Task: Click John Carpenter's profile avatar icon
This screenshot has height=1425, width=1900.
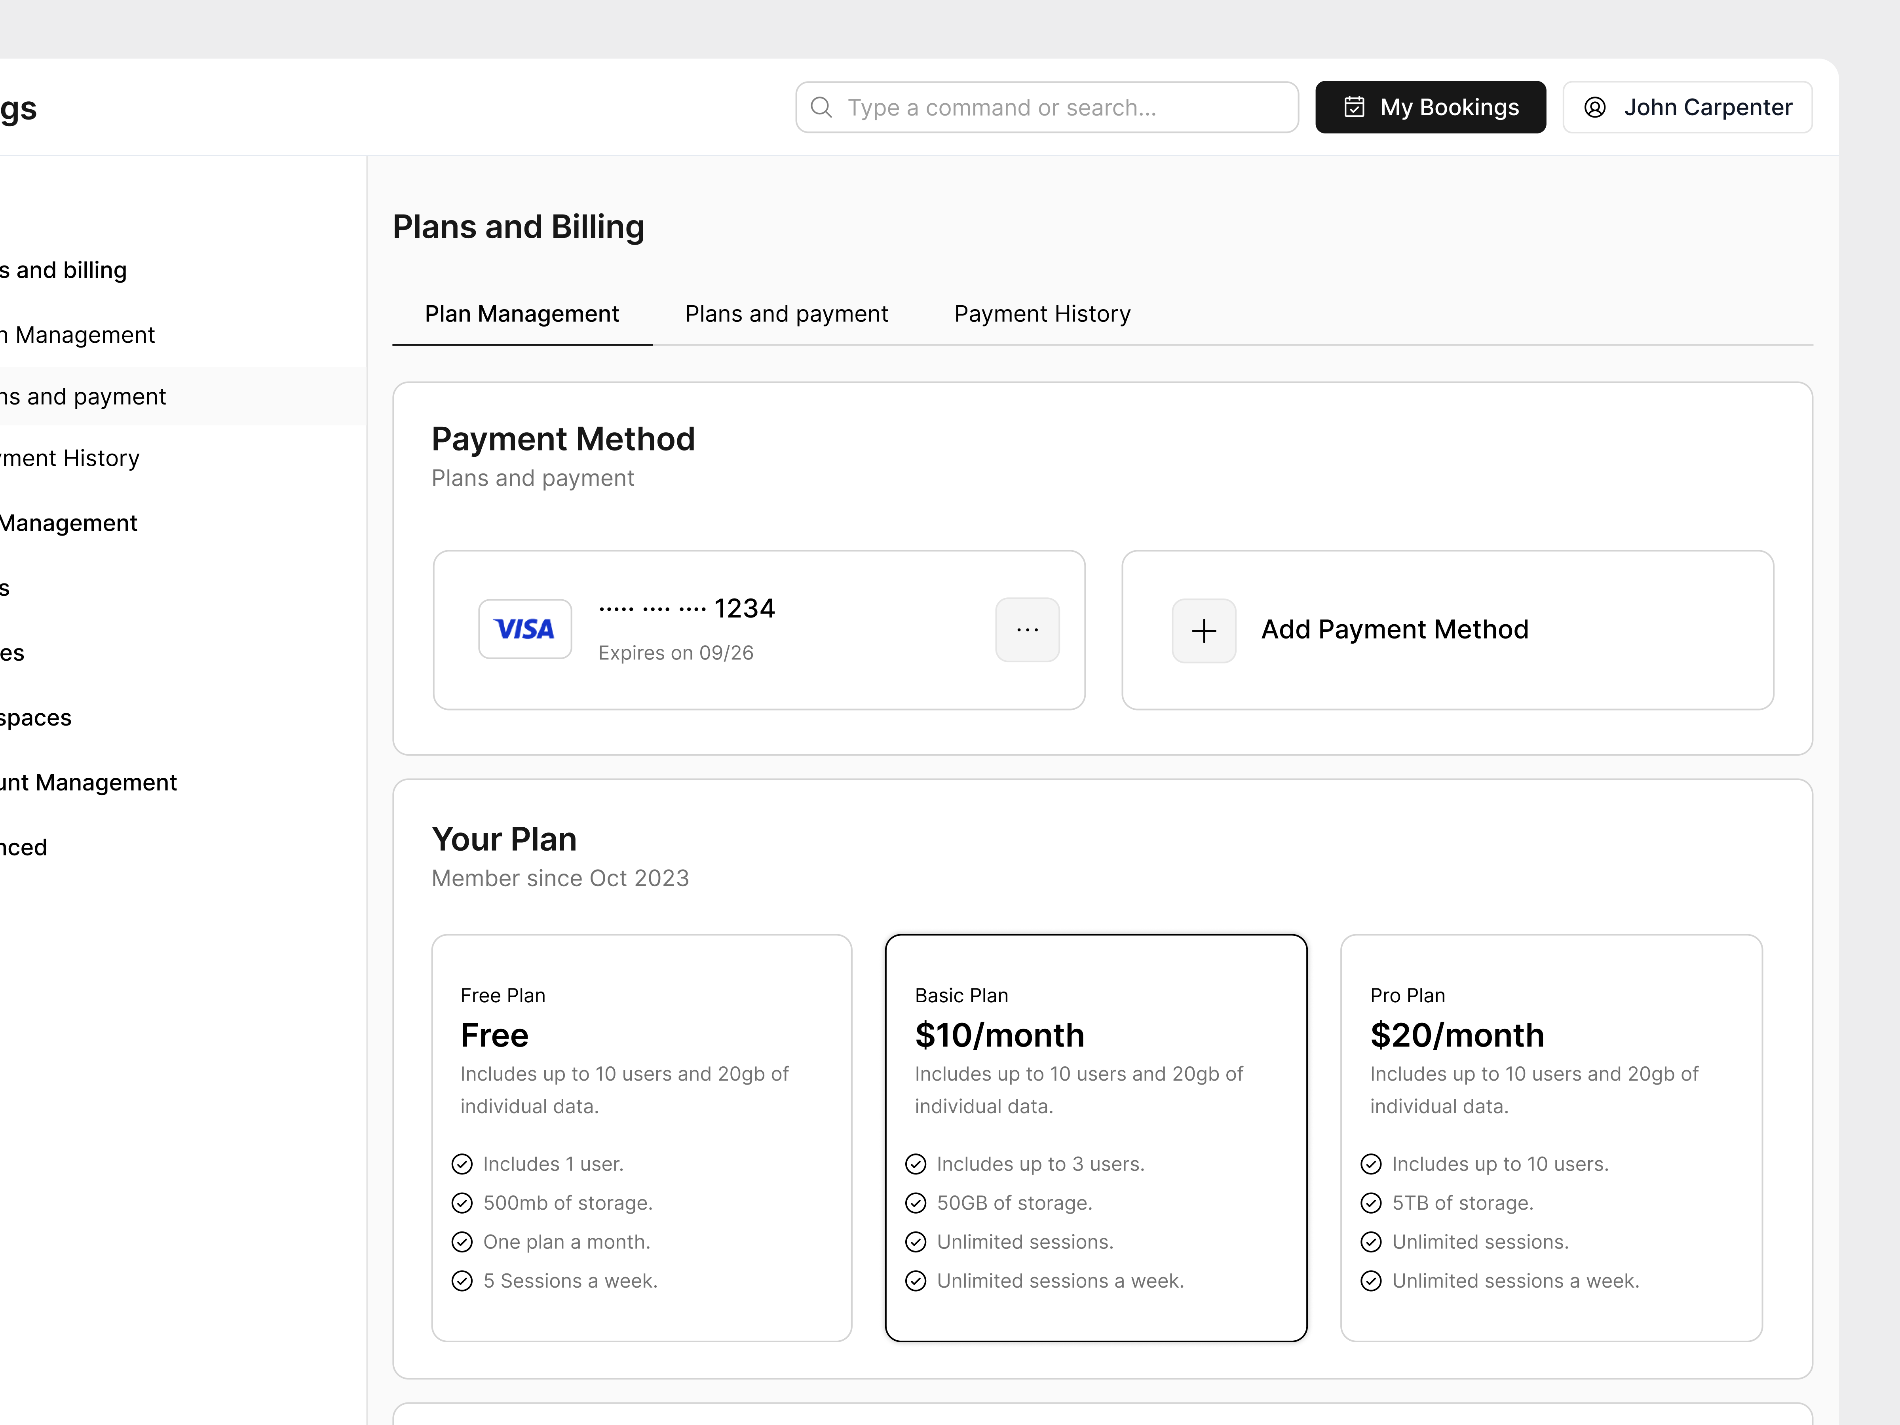Action: point(1596,106)
